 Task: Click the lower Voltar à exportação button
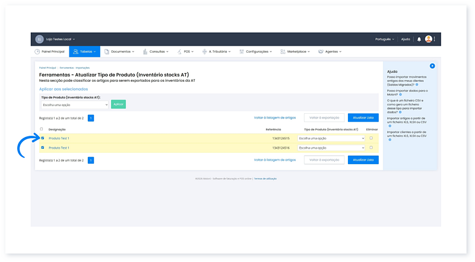[x=324, y=159]
